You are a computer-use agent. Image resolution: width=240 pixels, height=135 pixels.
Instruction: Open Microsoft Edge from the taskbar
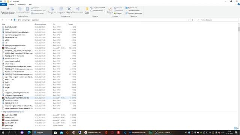point(29,132)
